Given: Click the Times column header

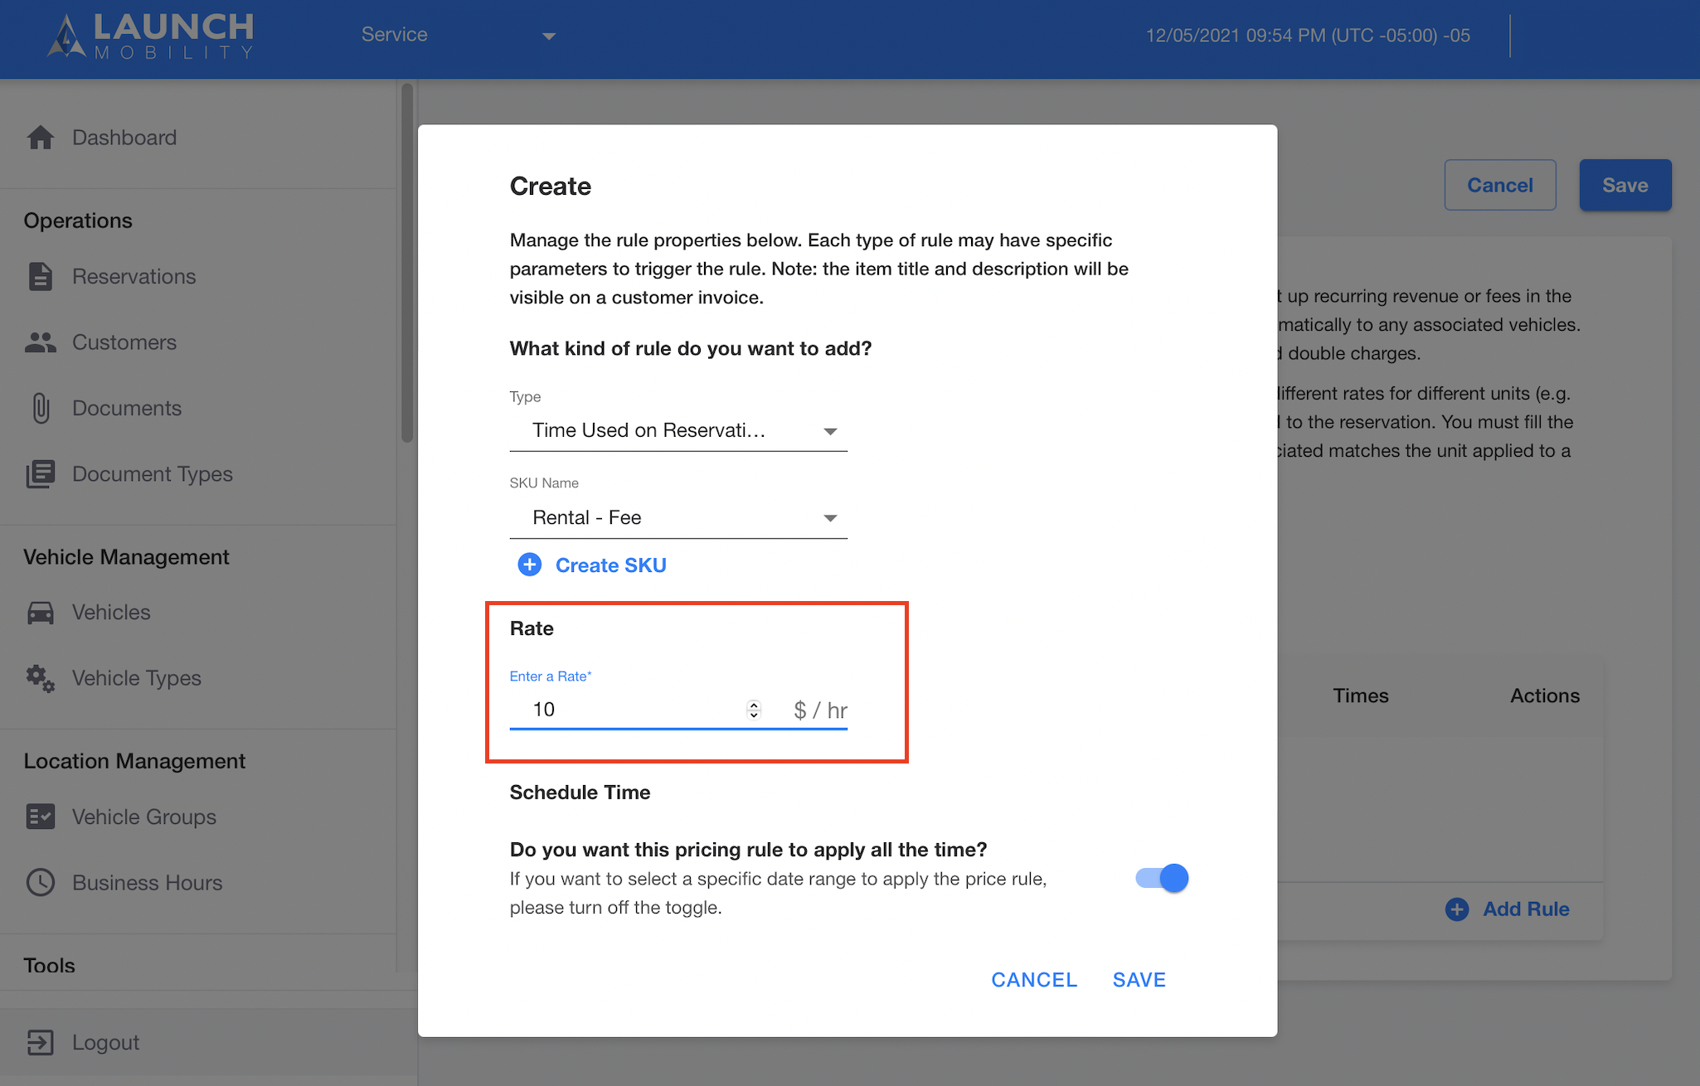Looking at the screenshot, I should pyautogui.click(x=1361, y=696).
